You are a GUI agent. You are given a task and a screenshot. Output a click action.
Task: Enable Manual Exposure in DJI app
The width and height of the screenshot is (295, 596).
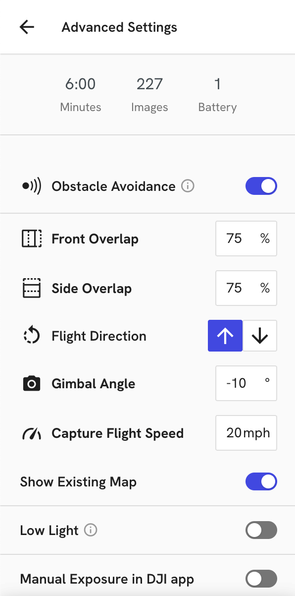pos(261,579)
